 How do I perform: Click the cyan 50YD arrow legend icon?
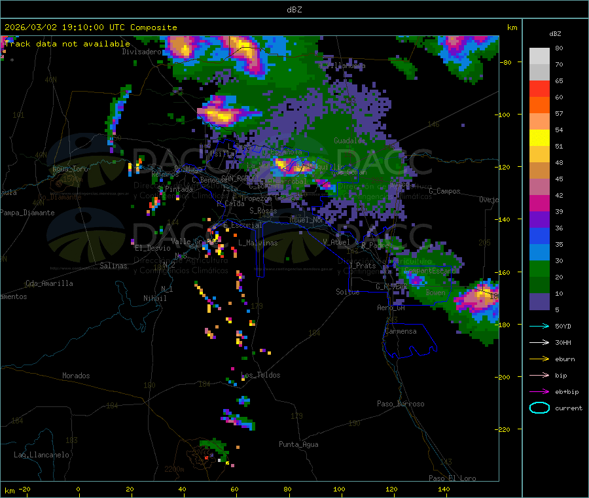pos(539,326)
